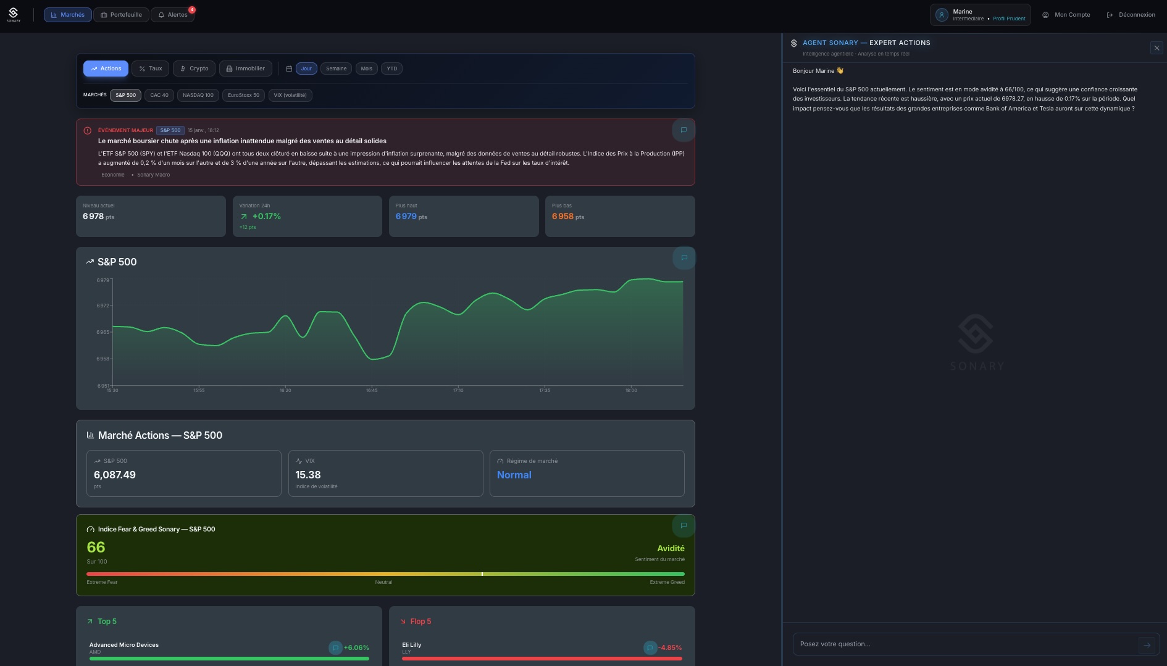Click the S&P 500 chart trend icon
Image resolution: width=1167 pixels, height=666 pixels.
coord(90,262)
